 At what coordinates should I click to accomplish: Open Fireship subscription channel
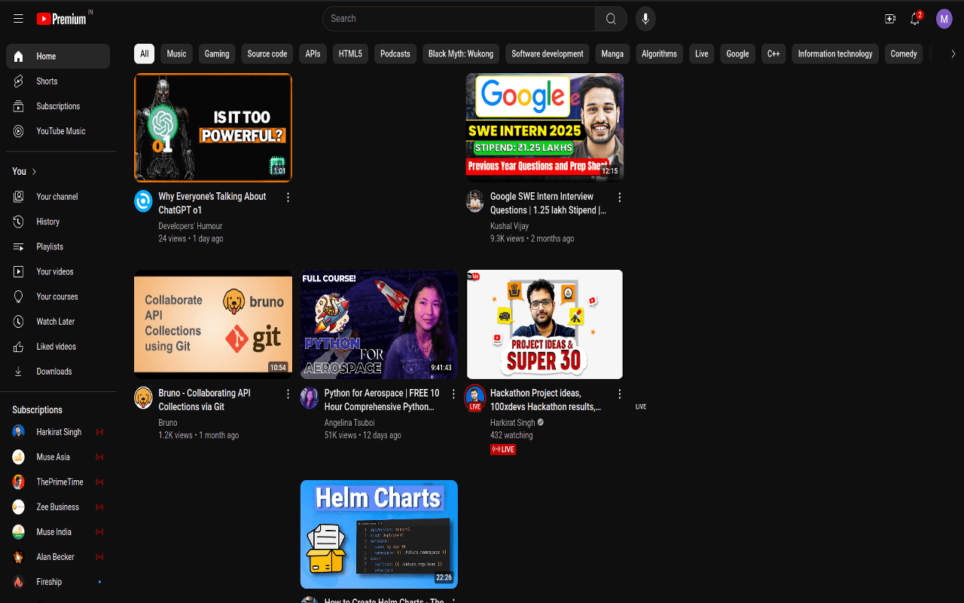58,582
